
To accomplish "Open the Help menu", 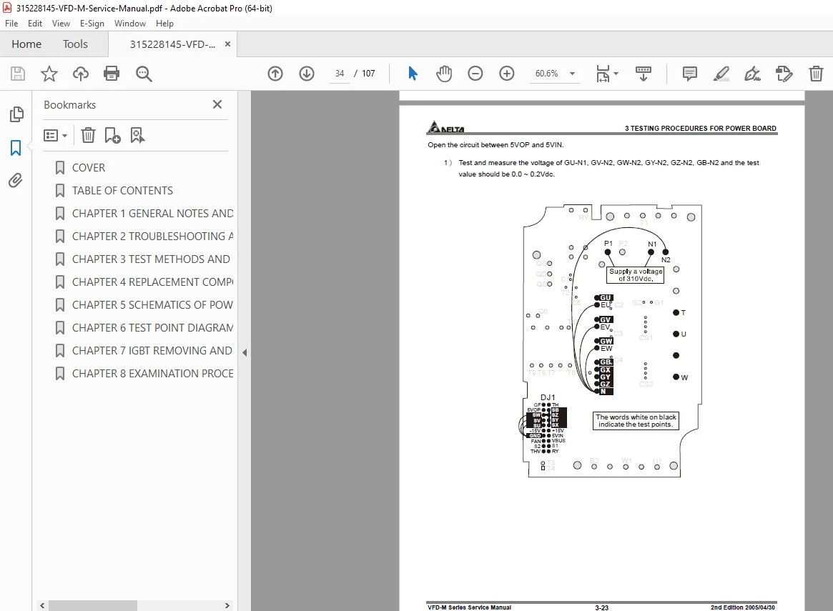I will [x=164, y=24].
